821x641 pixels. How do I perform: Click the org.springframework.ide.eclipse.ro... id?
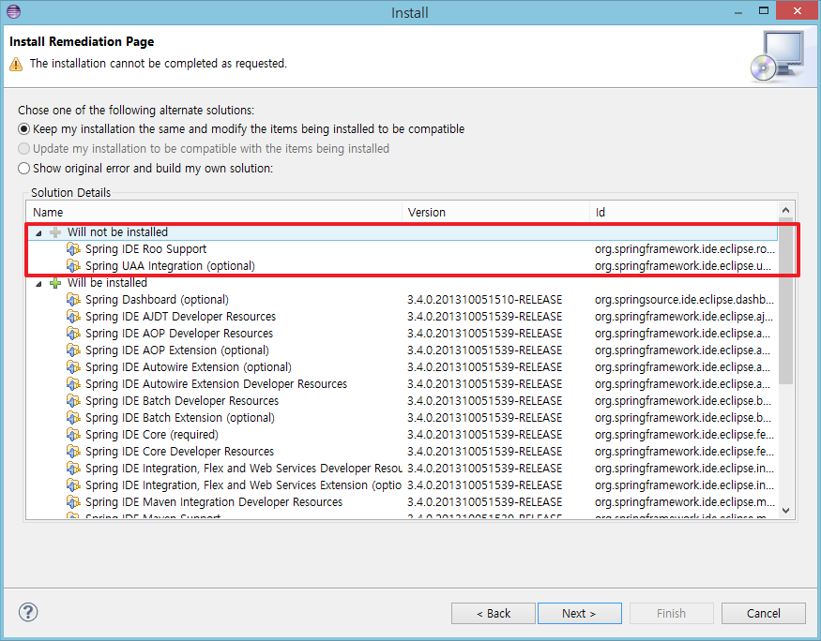click(684, 249)
